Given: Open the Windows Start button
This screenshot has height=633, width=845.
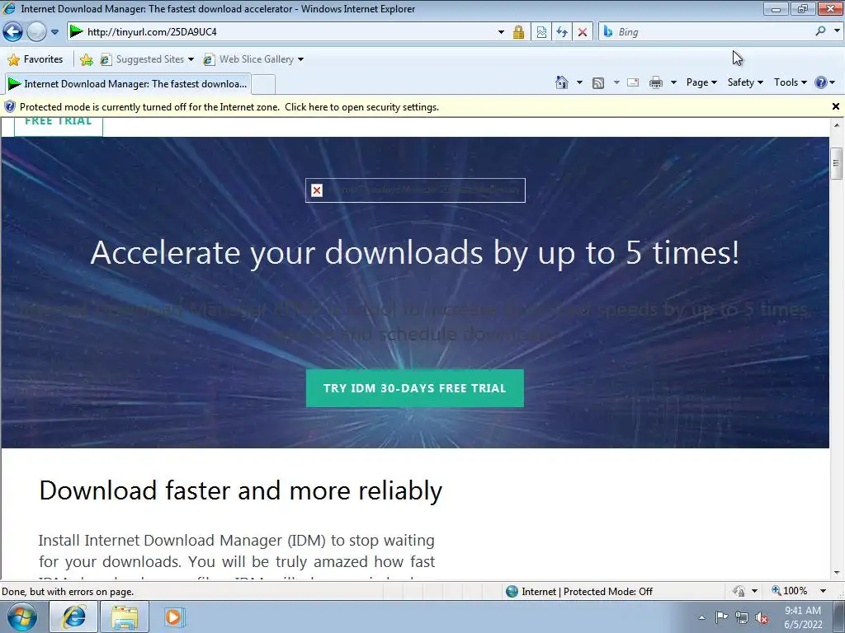Looking at the screenshot, I should tap(21, 617).
